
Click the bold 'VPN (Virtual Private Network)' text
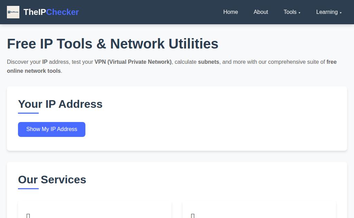tap(133, 62)
